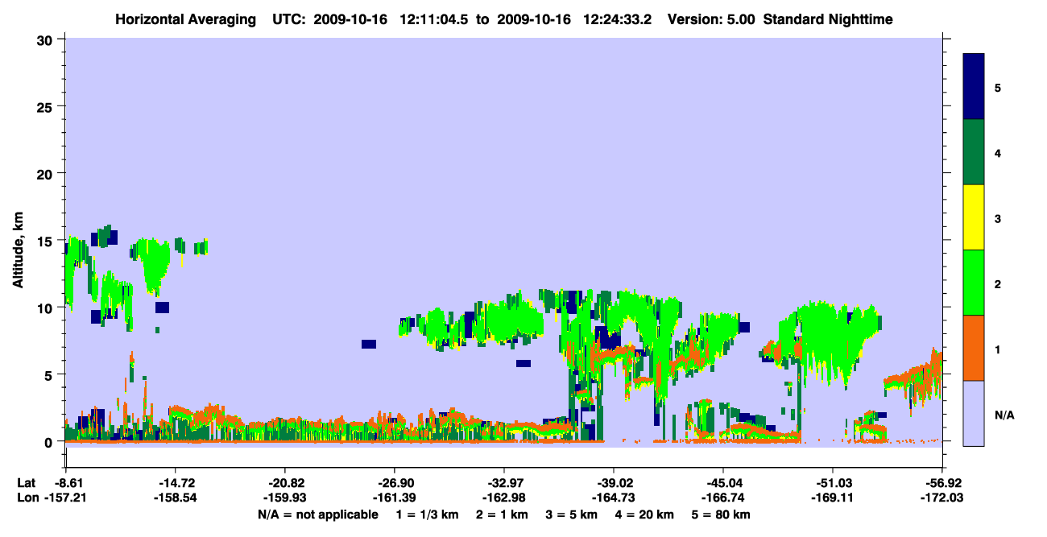Screen dimensions: 1047x537
Task: Click the dark green color bar segment 4
Action: [974, 152]
